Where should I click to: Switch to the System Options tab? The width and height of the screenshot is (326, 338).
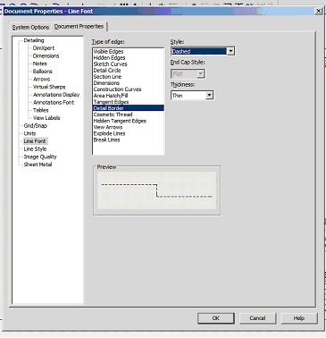pyautogui.click(x=30, y=27)
